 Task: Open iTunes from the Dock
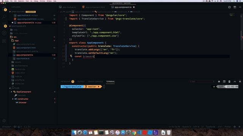point(117,133)
